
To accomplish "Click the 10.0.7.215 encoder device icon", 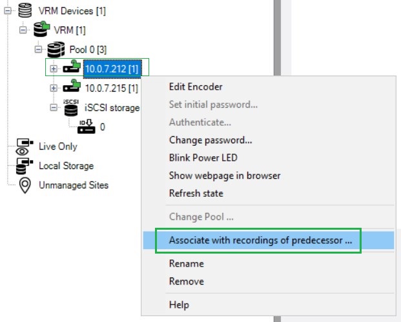I will click(72, 87).
